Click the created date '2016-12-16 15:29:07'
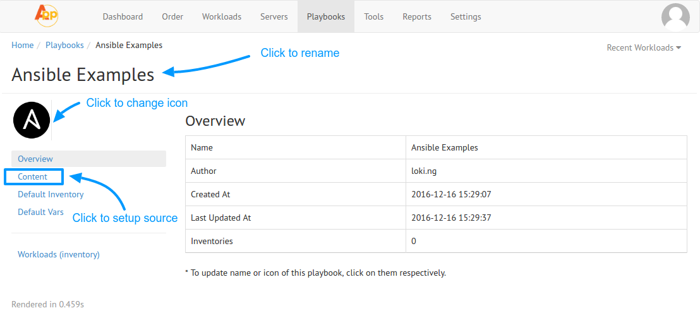The image size is (700, 332). pyautogui.click(x=451, y=194)
